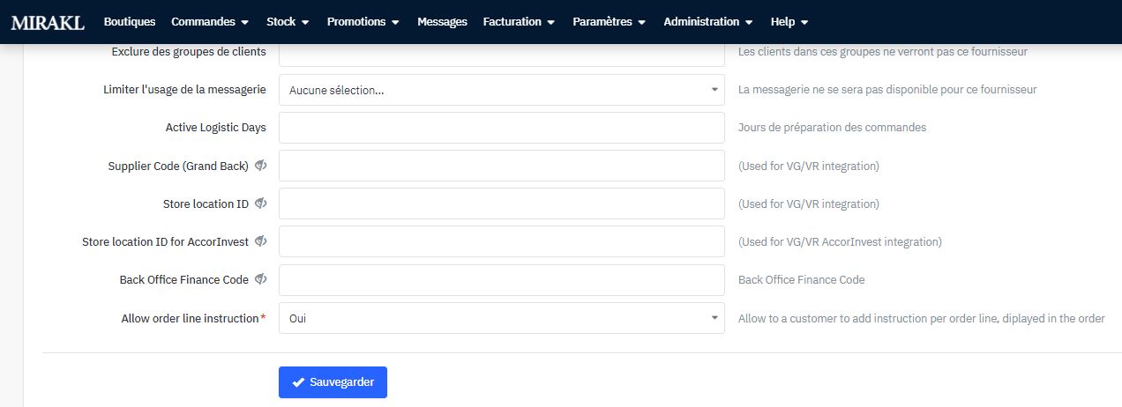Click the caret arrow next to Commandes
The image size is (1122, 407).
(x=244, y=23)
